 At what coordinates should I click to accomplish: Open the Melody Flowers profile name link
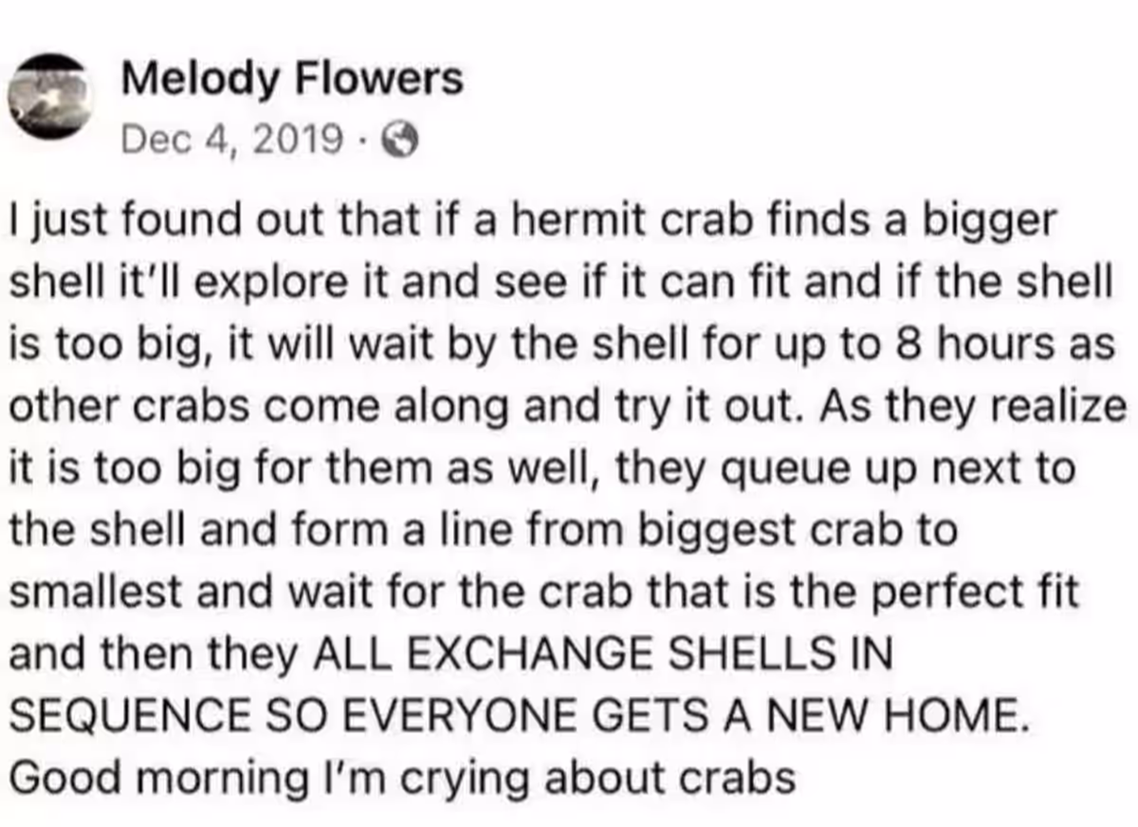click(x=293, y=79)
